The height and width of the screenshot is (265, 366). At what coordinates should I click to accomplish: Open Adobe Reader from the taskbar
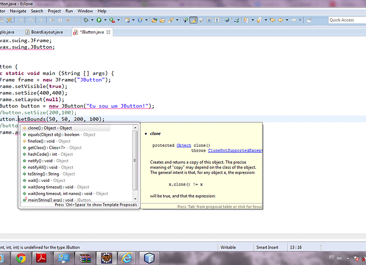point(41,258)
